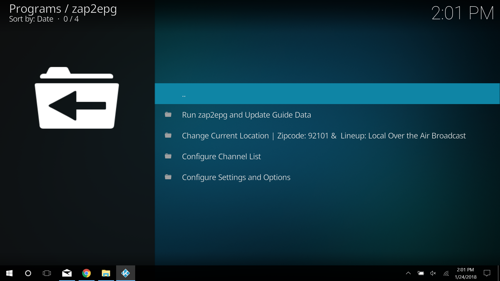Click Programs / zap2epg breadcrumb title
This screenshot has width=500, height=281.
point(63,9)
